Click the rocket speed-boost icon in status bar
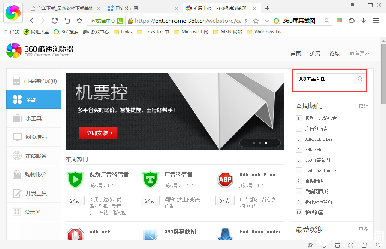Screen dimensions: 386x249 pos(311,245)
